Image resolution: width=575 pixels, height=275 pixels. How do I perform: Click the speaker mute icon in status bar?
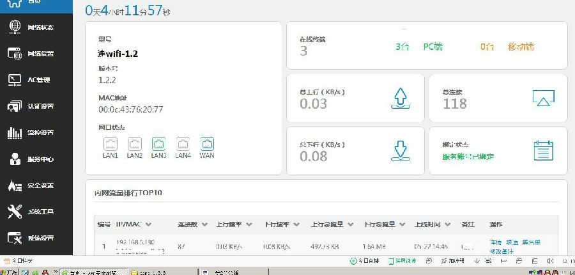549,261
